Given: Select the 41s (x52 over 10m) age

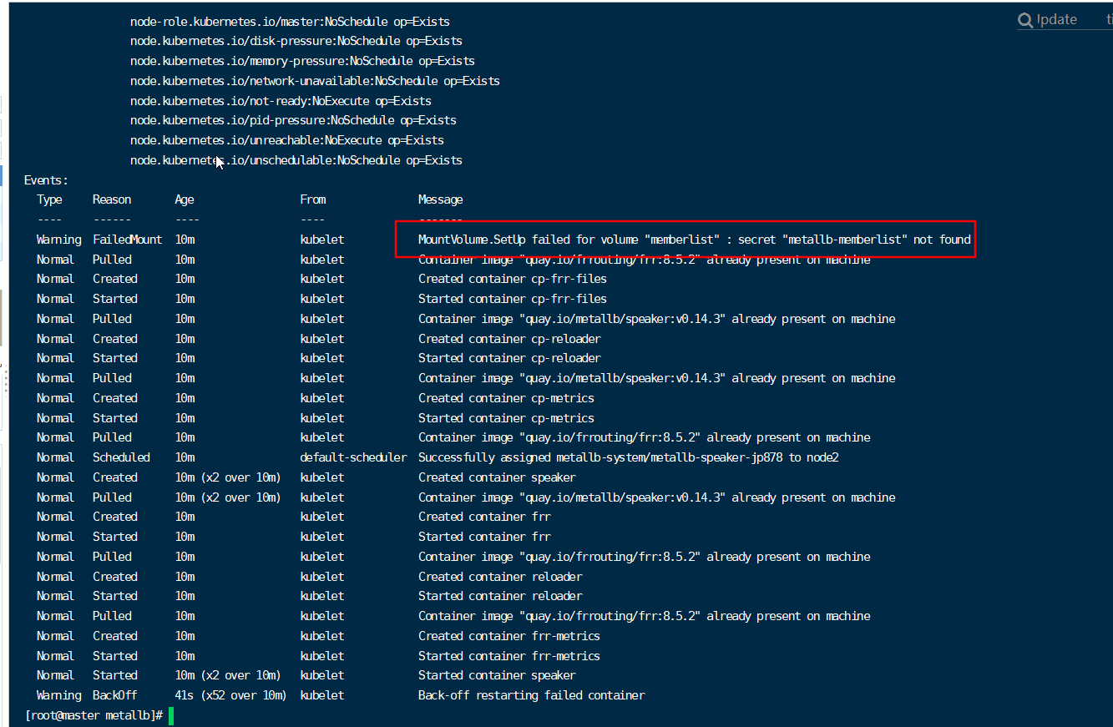Looking at the screenshot, I should tap(230, 695).
